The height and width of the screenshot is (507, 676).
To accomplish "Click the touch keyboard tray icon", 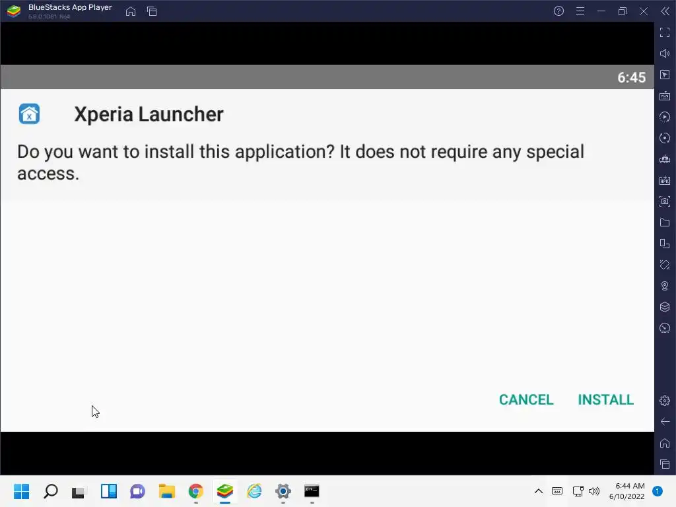I will [x=557, y=491].
